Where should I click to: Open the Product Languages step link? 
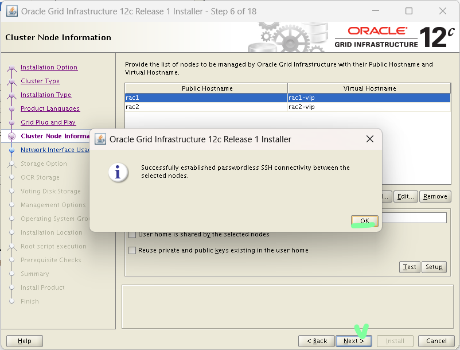click(50, 108)
